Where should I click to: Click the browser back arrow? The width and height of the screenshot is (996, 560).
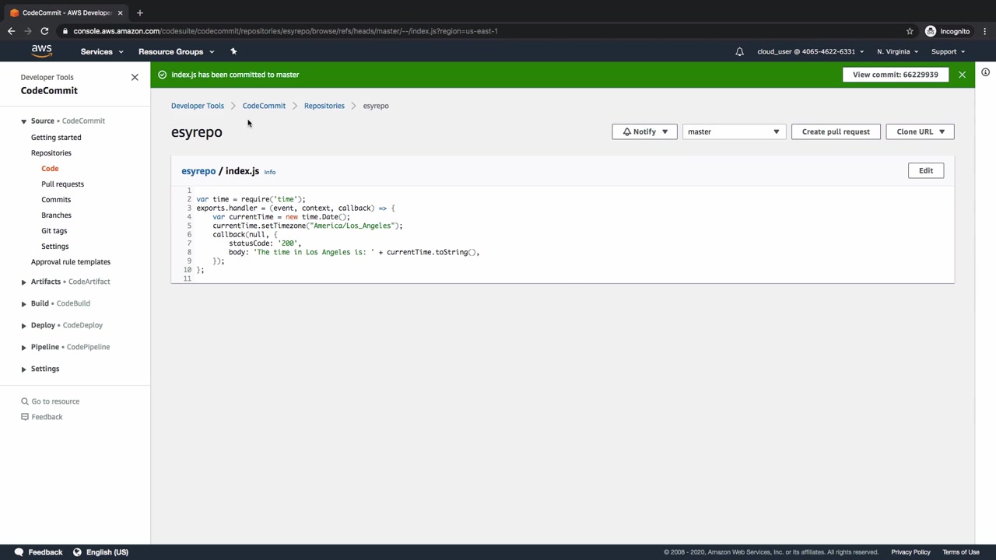pyautogui.click(x=11, y=31)
